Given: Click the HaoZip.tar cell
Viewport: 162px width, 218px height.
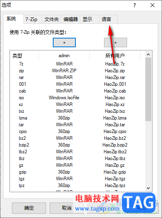Looking at the screenshot, I should pyautogui.click(x=115, y=125).
